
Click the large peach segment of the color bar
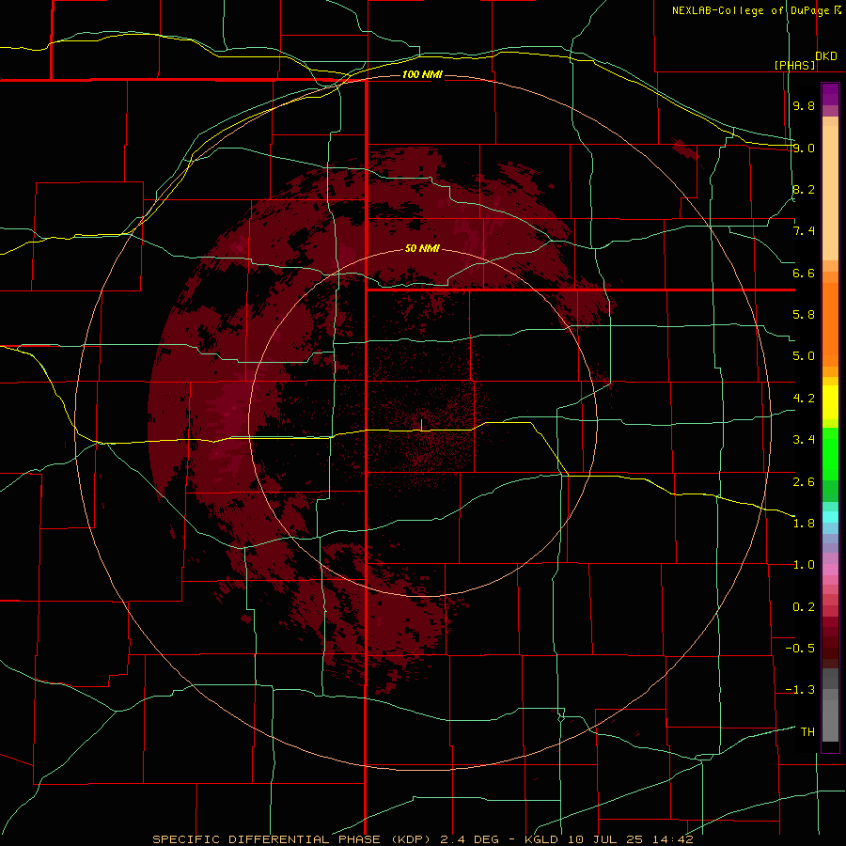[x=830, y=193]
